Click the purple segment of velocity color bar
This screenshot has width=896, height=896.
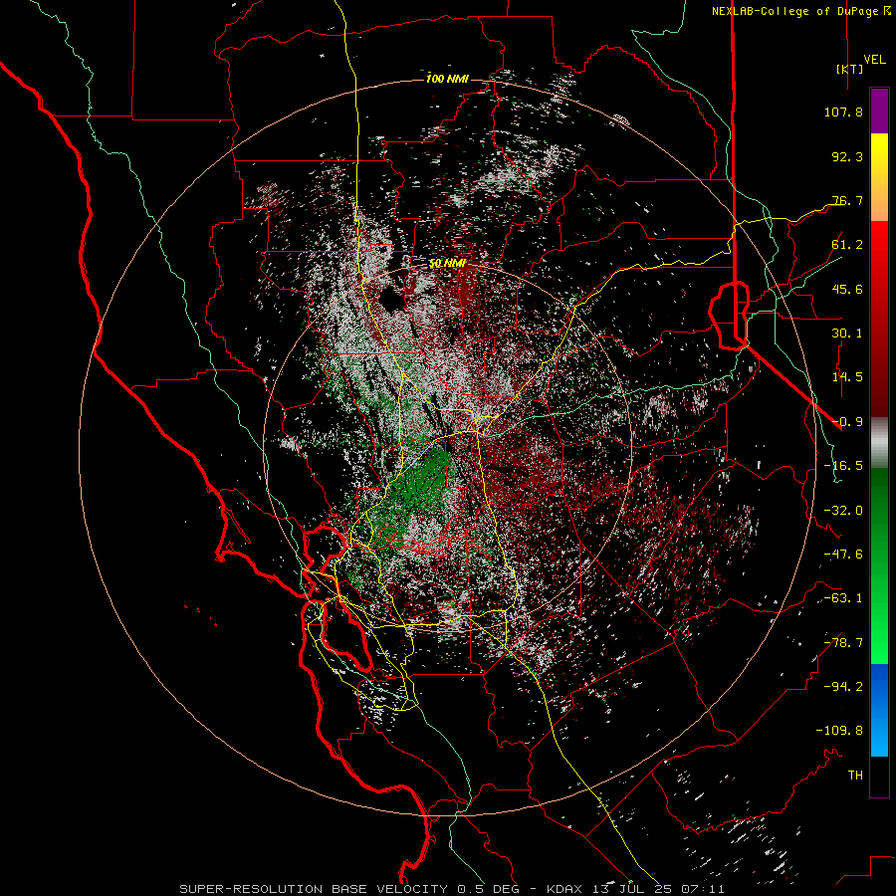879,111
